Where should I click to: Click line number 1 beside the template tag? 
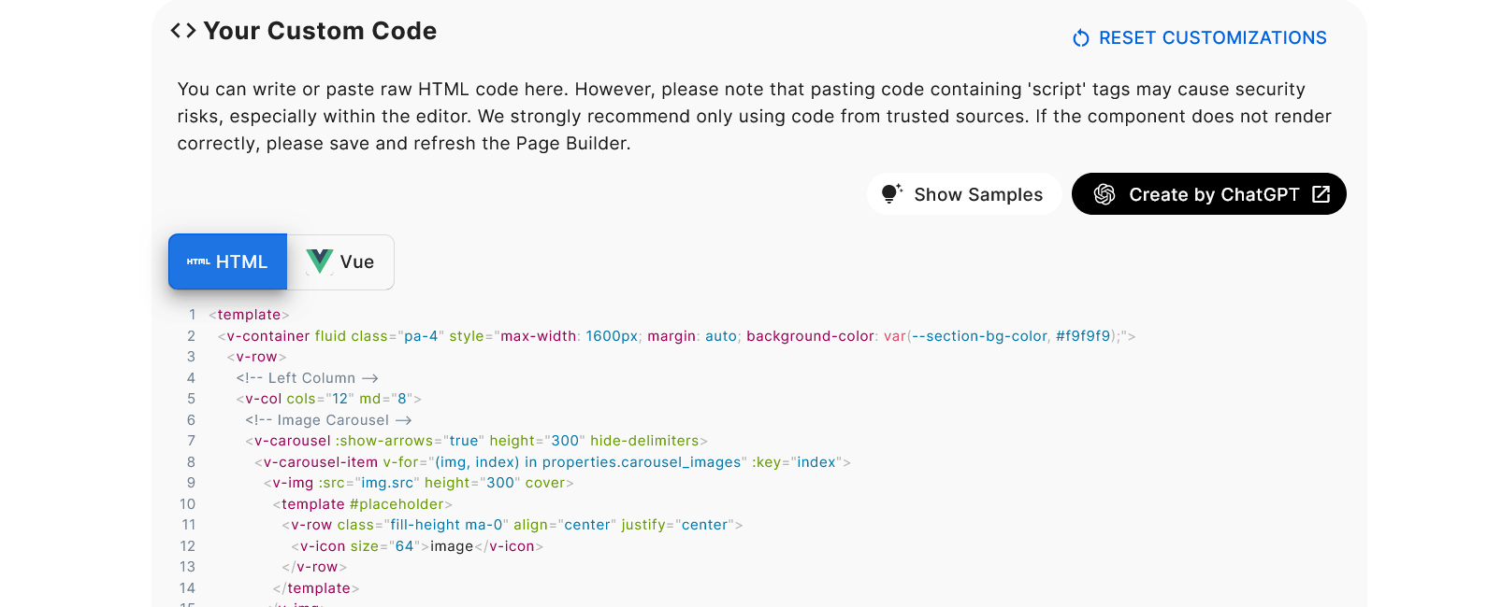coord(192,315)
